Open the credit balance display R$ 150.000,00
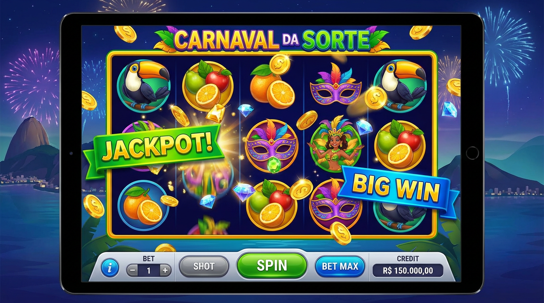 coord(408,271)
